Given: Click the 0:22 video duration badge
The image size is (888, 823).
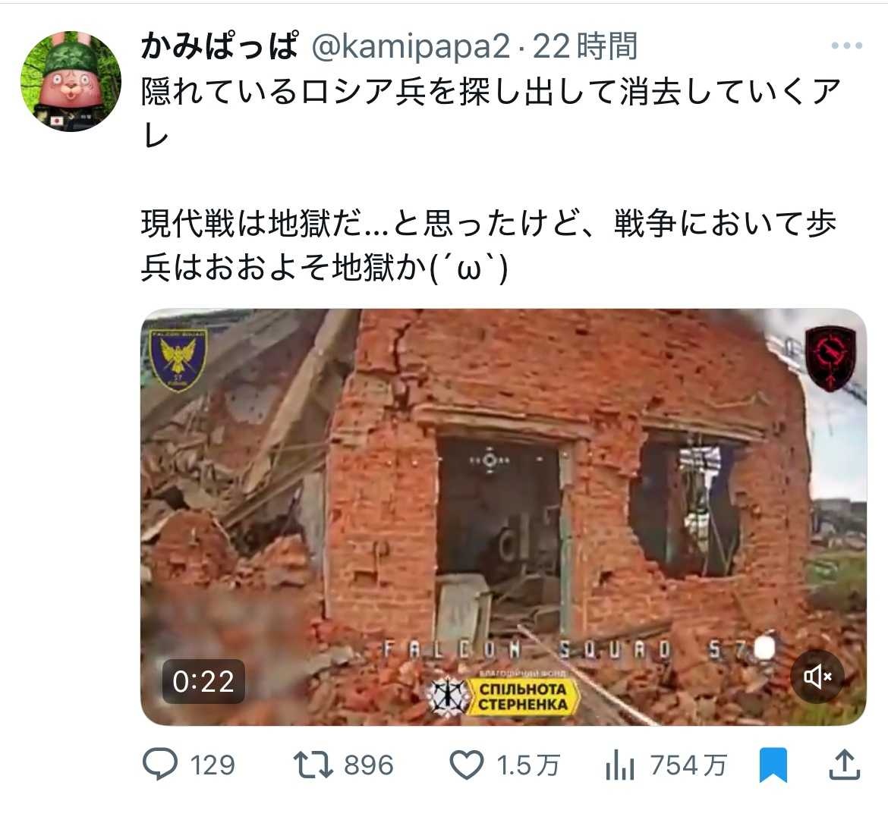Looking at the screenshot, I should click(x=203, y=681).
